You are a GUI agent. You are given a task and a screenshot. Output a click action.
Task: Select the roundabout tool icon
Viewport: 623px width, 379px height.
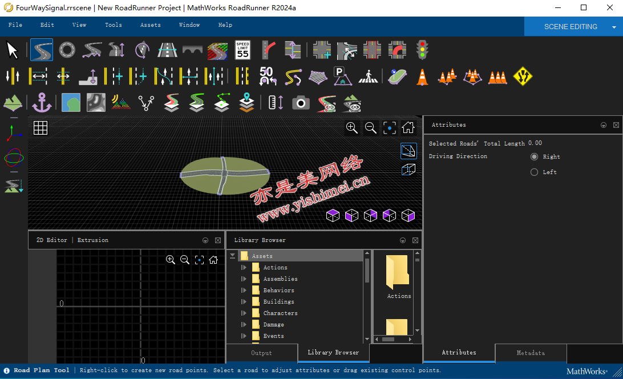pyautogui.click(x=67, y=50)
